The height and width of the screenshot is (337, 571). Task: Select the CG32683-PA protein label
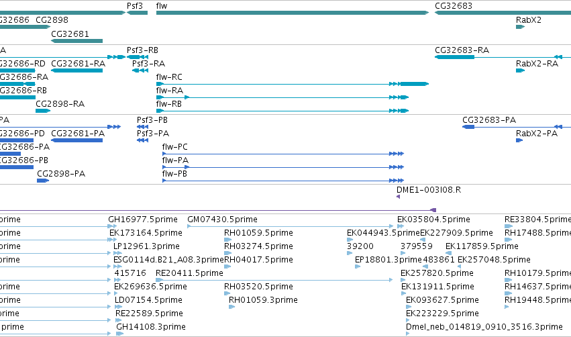[489, 120]
